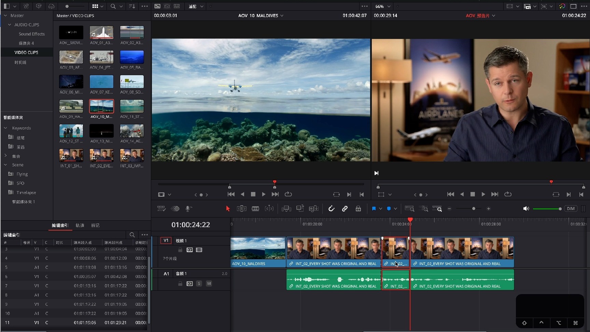Select INT_03_IMP thumbnail in media pool
Screen dimensions: 590x332
click(132, 155)
